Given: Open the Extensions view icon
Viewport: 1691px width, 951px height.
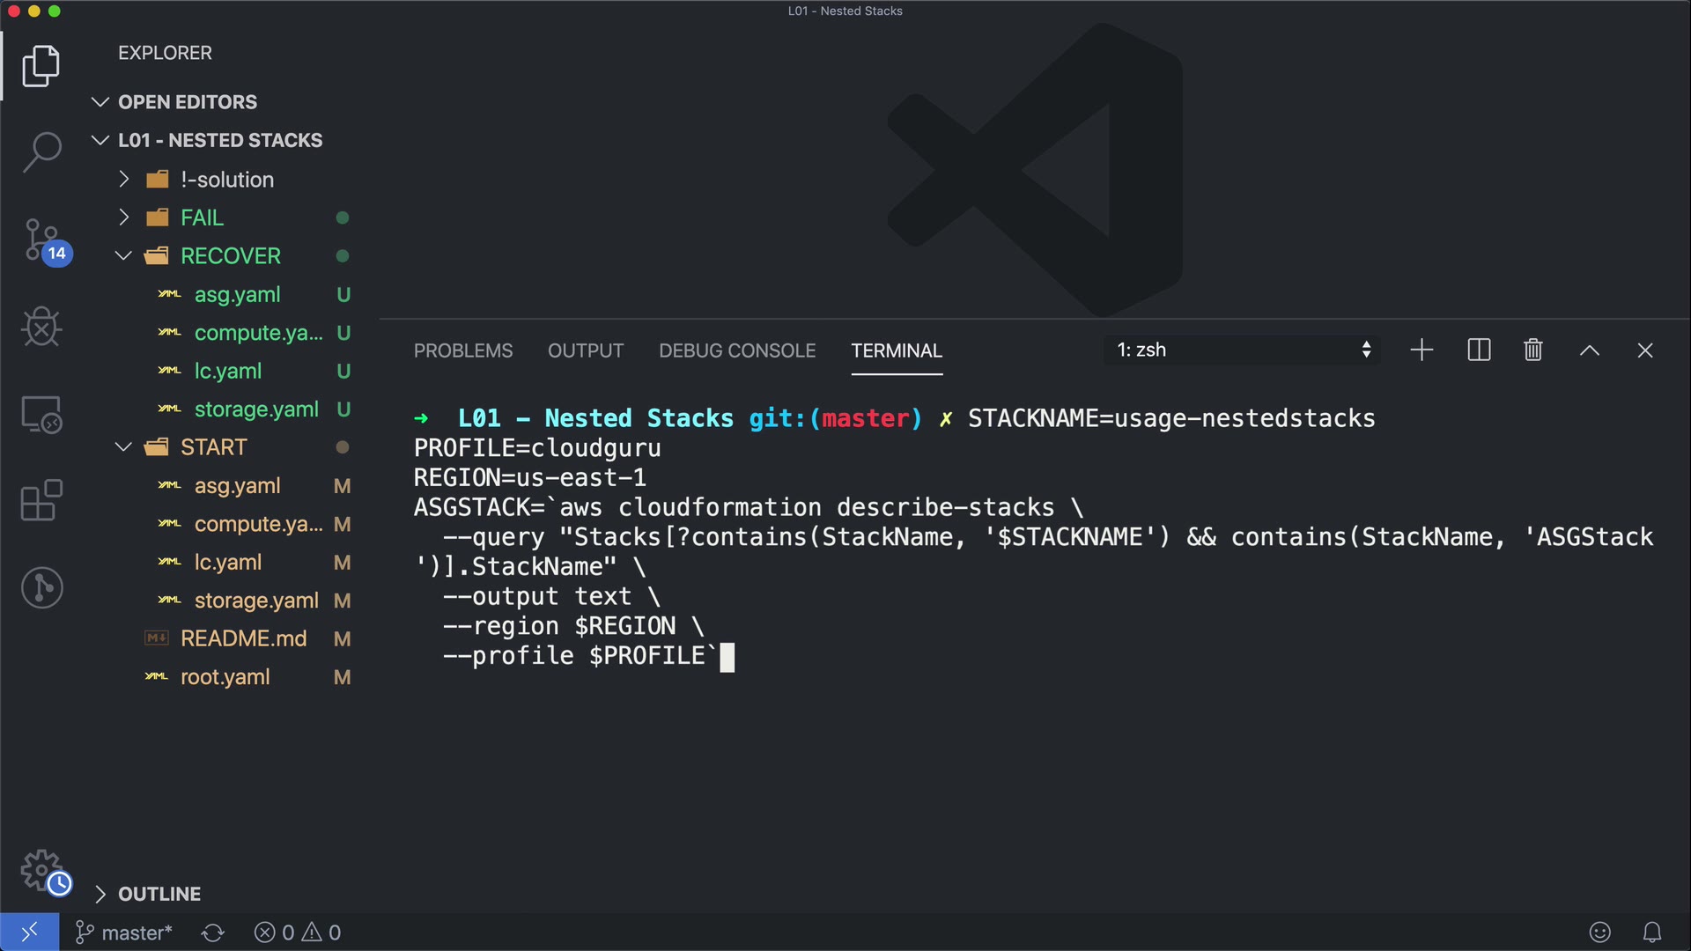Looking at the screenshot, I should [41, 500].
